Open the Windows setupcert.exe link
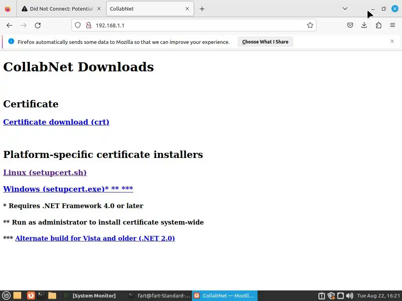The height and width of the screenshot is (301, 402). (68, 189)
